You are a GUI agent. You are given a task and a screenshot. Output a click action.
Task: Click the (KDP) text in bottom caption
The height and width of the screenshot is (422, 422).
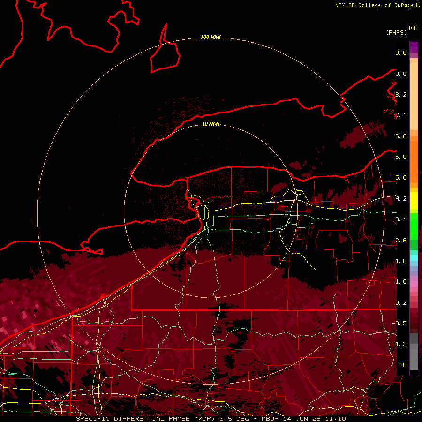pyautogui.click(x=206, y=419)
